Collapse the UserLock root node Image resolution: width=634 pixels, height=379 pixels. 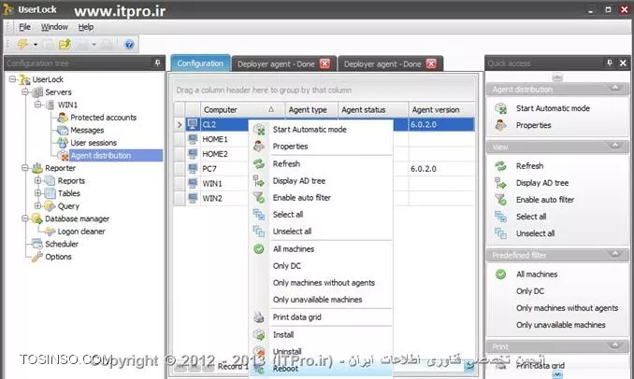tap(12, 79)
